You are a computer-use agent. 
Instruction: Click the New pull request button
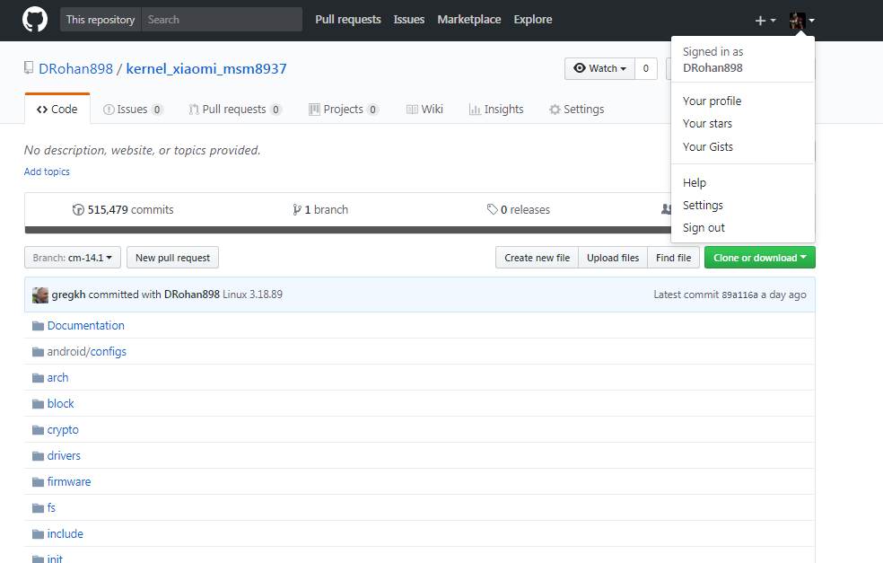click(172, 258)
